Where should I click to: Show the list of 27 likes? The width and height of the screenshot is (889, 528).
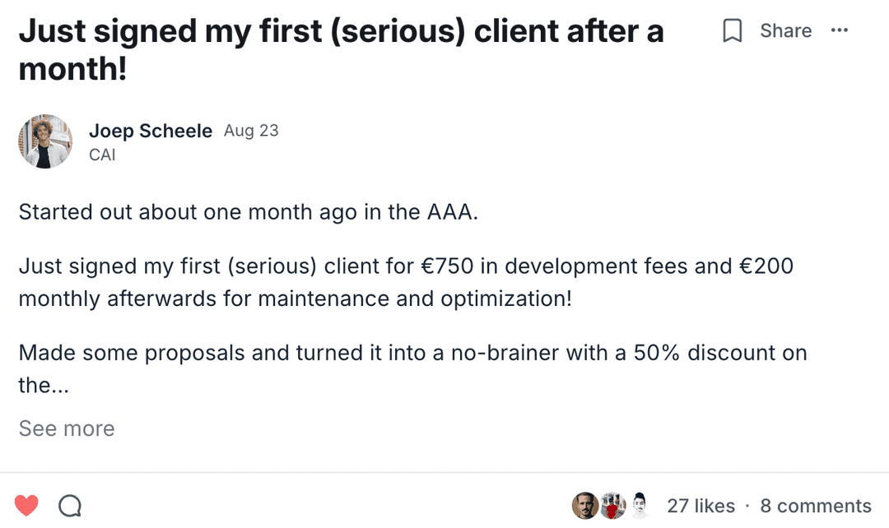(x=700, y=506)
